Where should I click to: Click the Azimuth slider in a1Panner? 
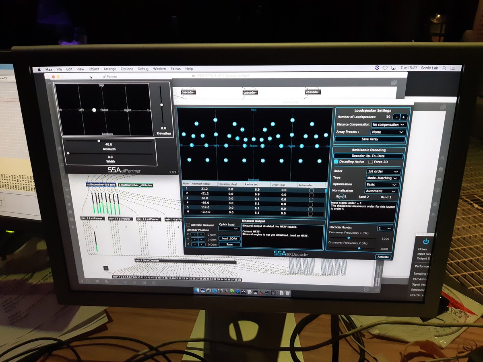tap(109, 141)
